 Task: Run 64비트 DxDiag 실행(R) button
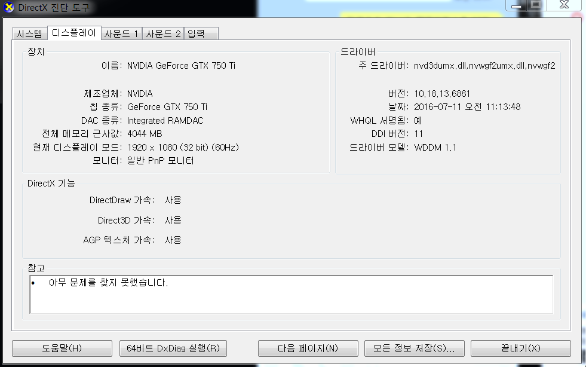173,348
